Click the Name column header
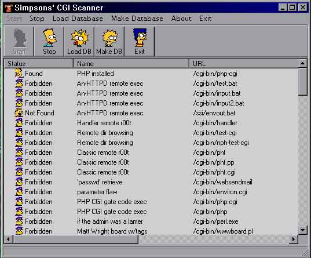 (x=131, y=64)
